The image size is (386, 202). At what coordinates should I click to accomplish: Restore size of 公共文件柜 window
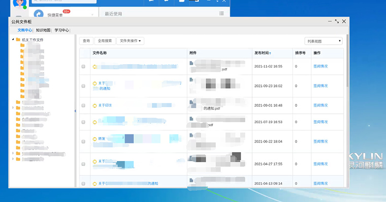337,21
